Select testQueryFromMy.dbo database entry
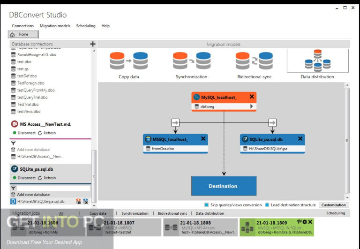This screenshot has width=360, height=249. (x=36, y=91)
